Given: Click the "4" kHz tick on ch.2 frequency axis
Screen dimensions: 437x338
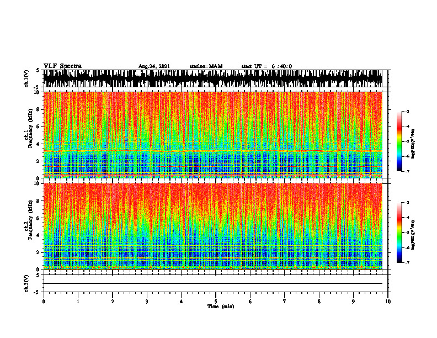Looking at the screenshot, I should pos(38,235).
